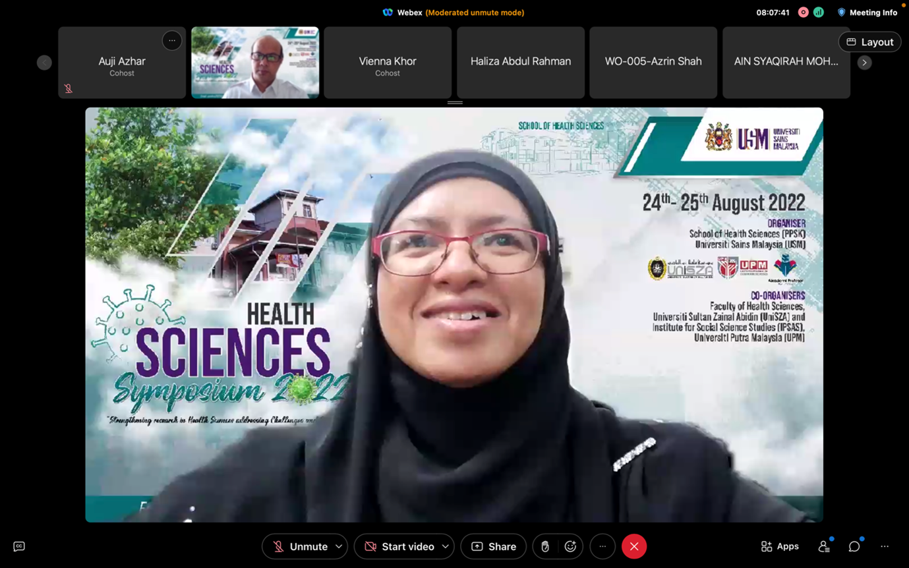This screenshot has width=909, height=568.
Task: Select Vienna Khor participant tile
Action: click(x=388, y=63)
